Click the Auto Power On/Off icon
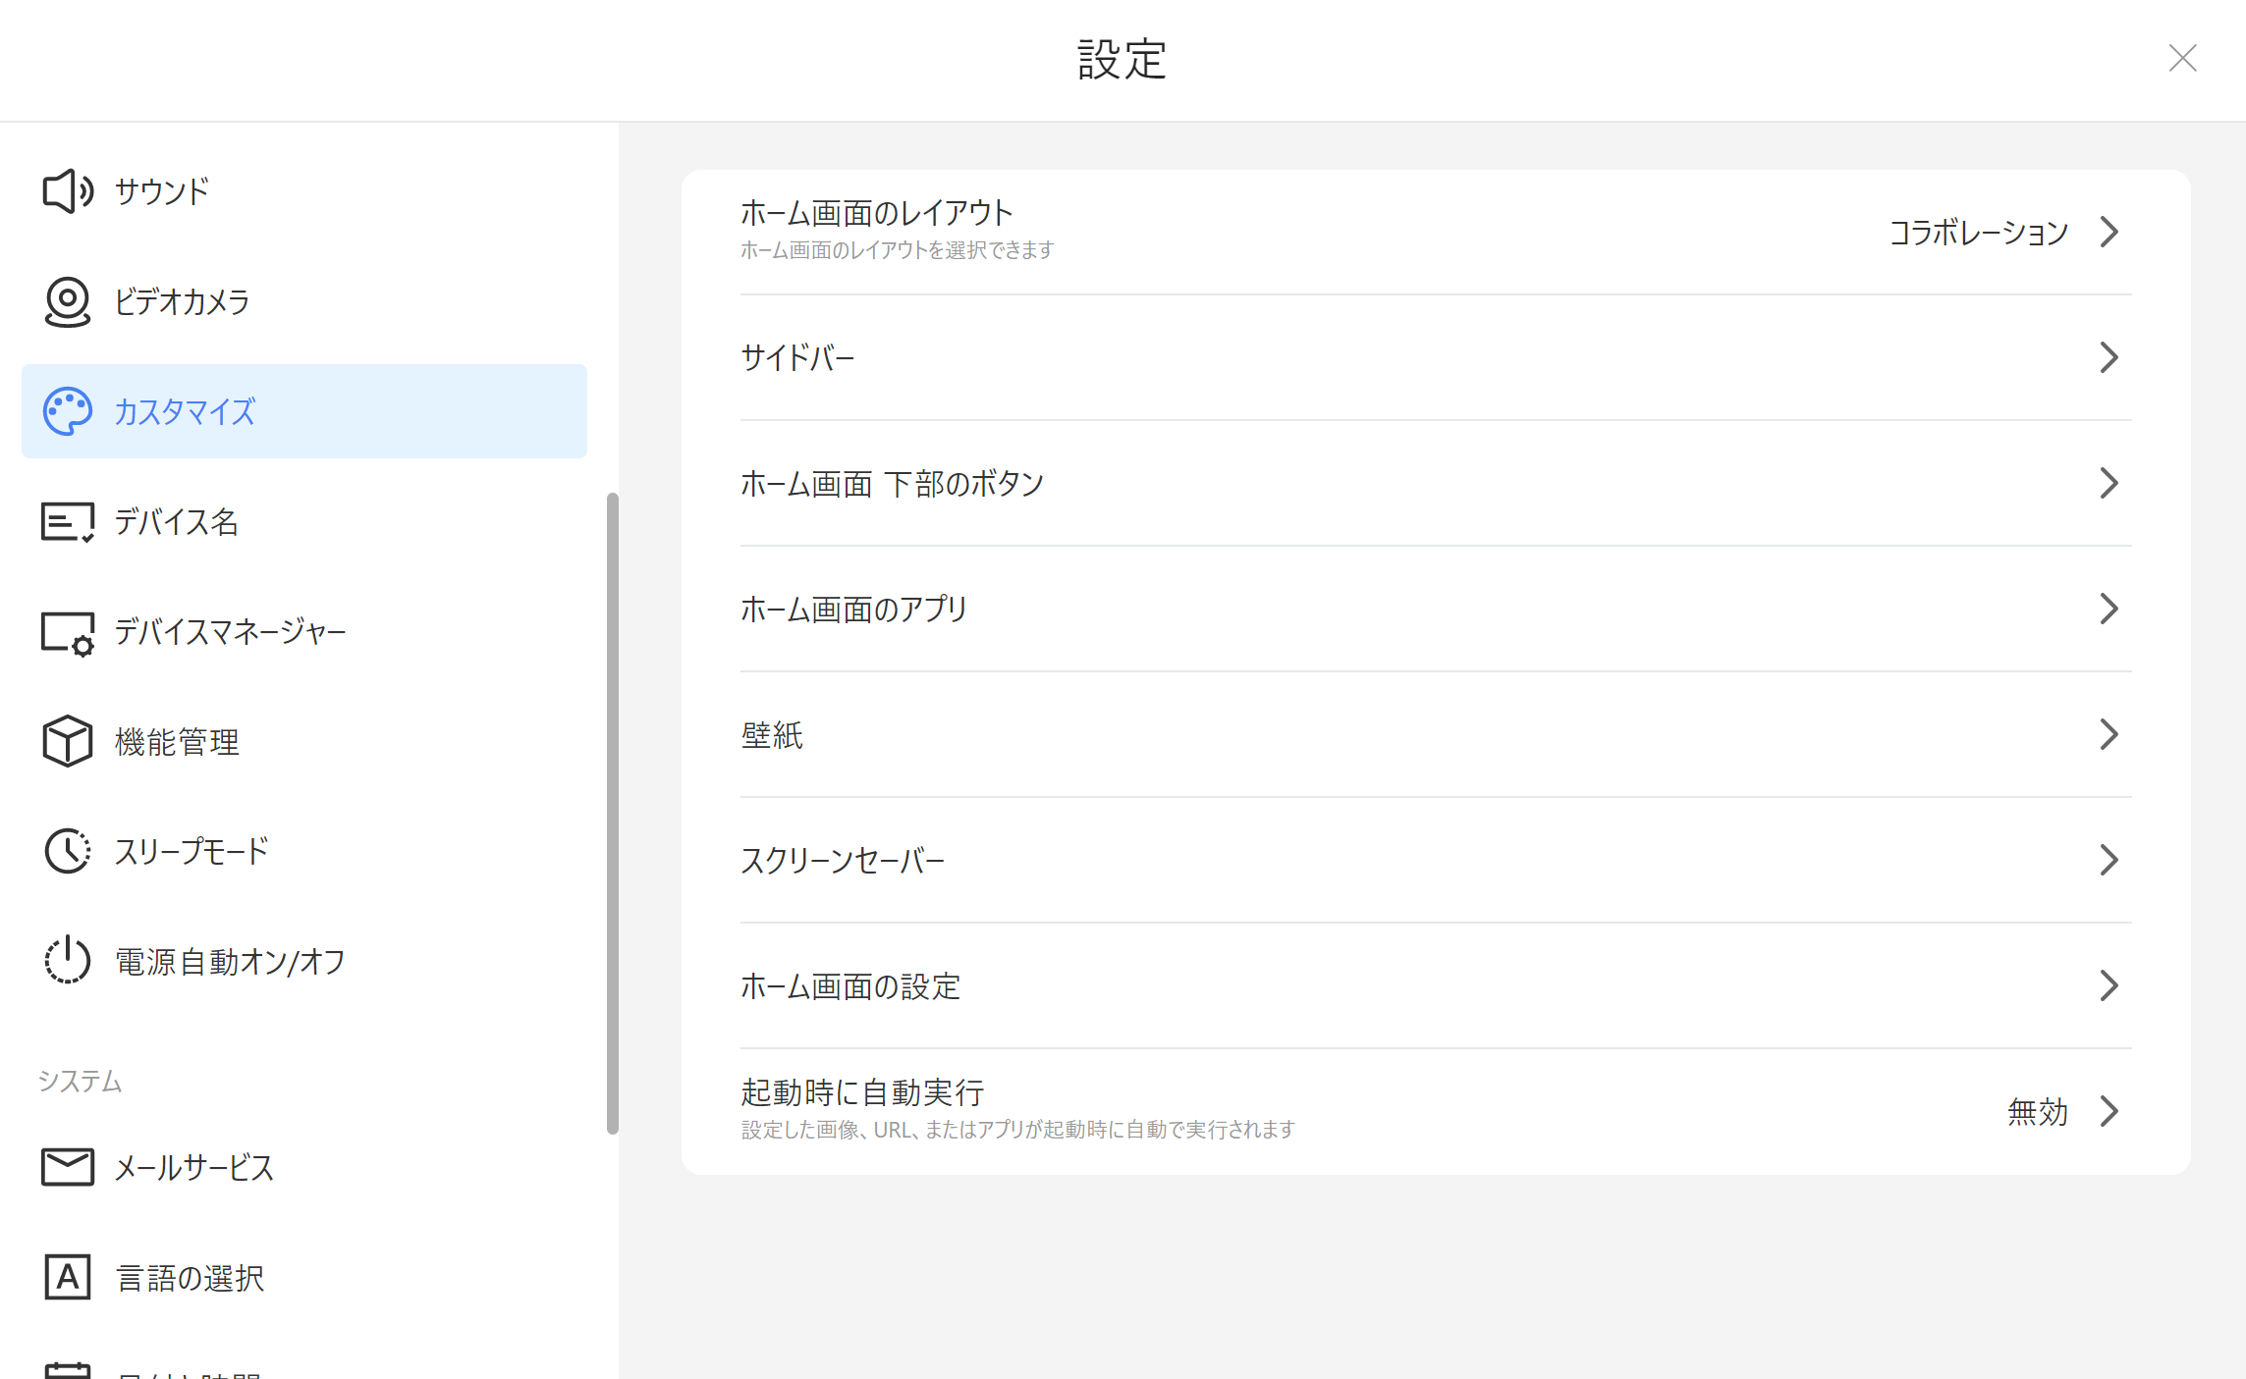Image resolution: width=2246 pixels, height=1379 pixels. pyautogui.click(x=67, y=961)
